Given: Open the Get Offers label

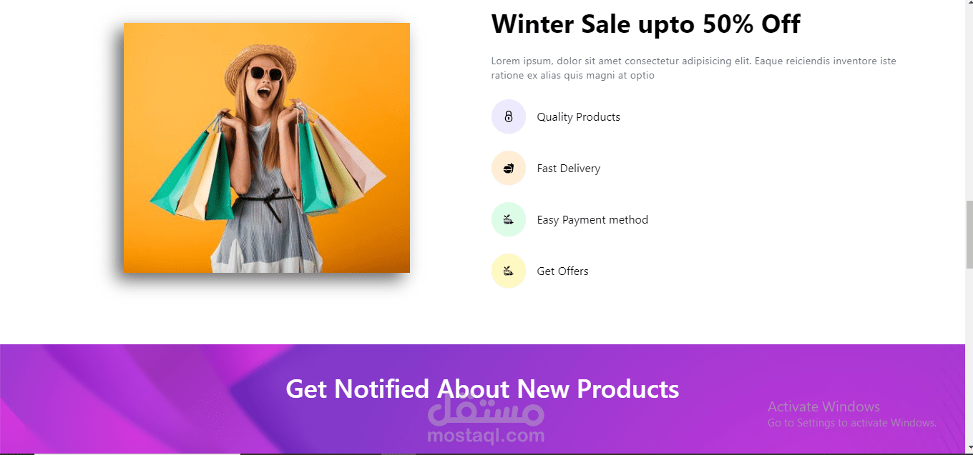Looking at the screenshot, I should [x=562, y=271].
